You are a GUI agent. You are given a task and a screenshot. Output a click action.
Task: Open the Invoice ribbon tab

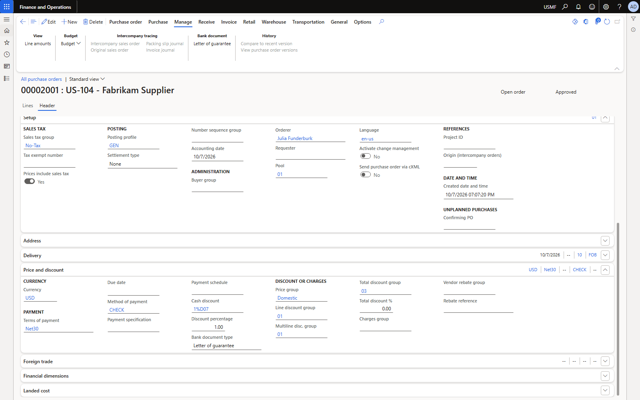(x=229, y=22)
